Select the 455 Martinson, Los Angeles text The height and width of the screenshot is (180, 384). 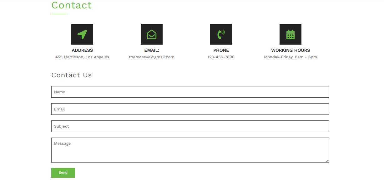(x=82, y=57)
